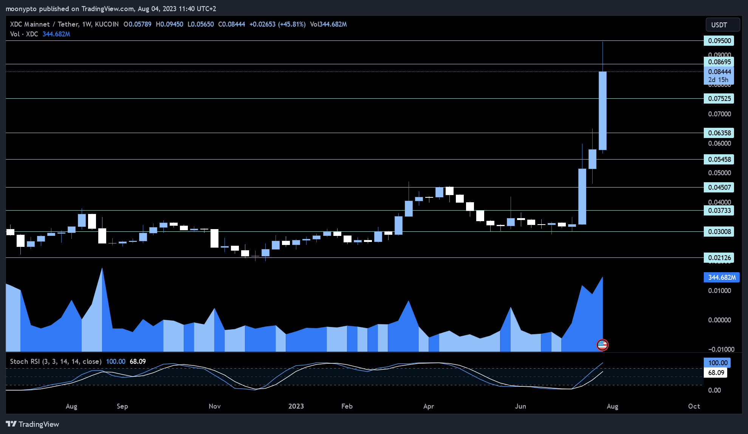The height and width of the screenshot is (434, 748).
Task: Click the 0.01000 volume axis tick
Action: tap(719, 291)
